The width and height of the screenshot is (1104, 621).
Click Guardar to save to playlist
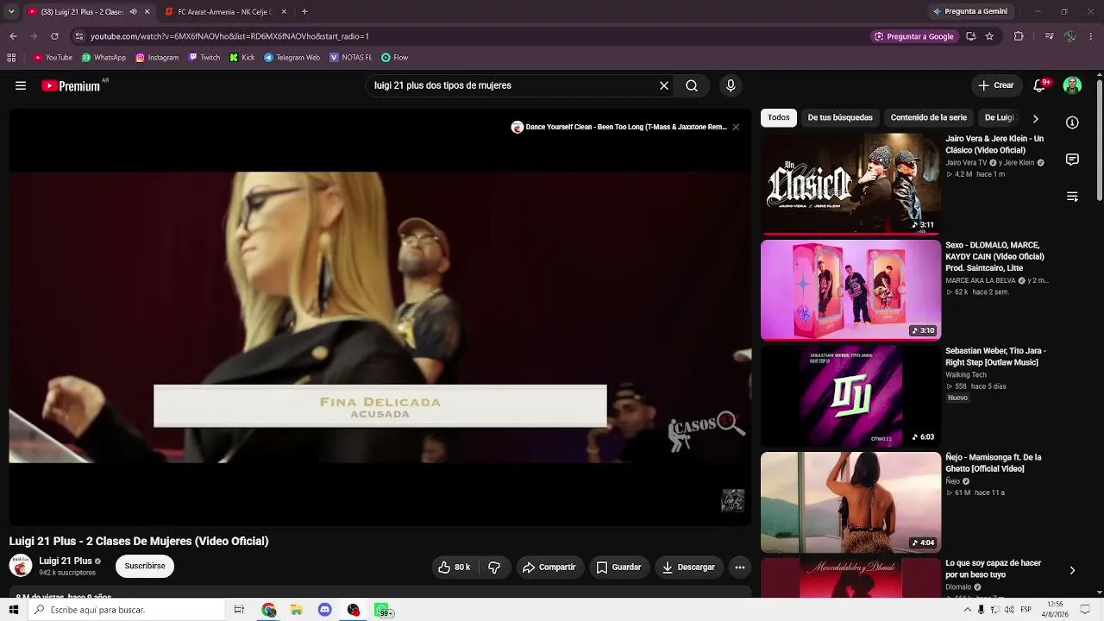coord(619,567)
